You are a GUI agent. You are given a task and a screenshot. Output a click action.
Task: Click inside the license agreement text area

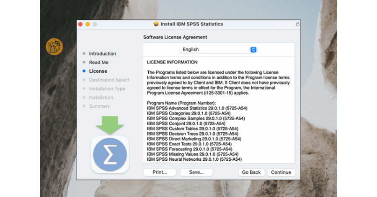click(x=218, y=125)
